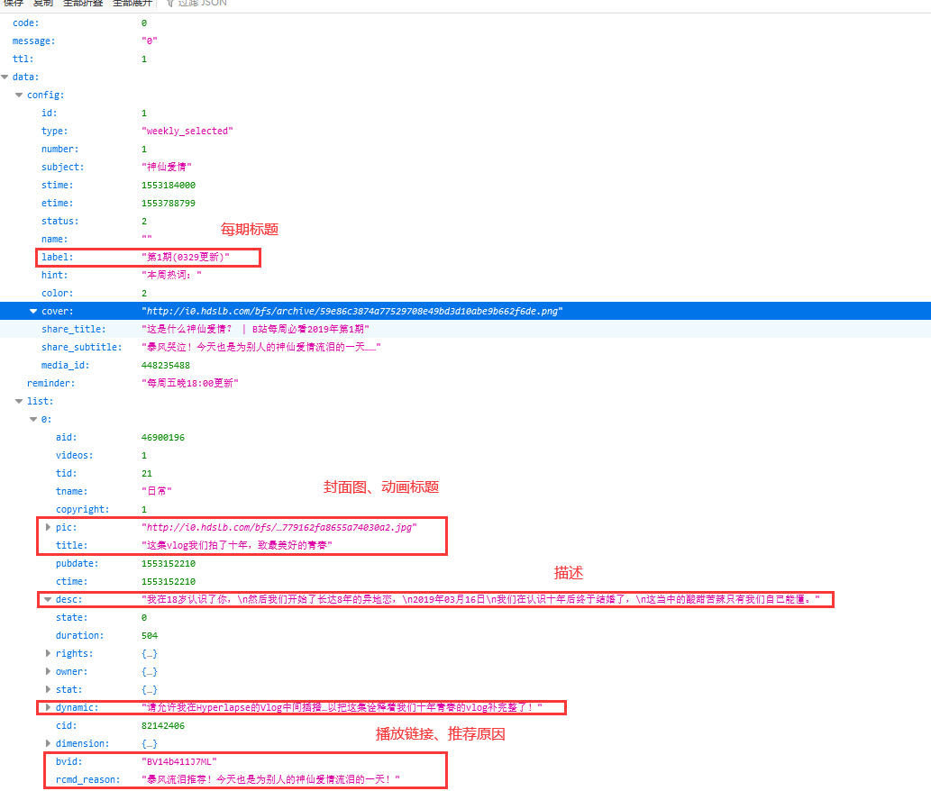Select the name key in config
This screenshot has width=931, height=791.
(x=55, y=239)
